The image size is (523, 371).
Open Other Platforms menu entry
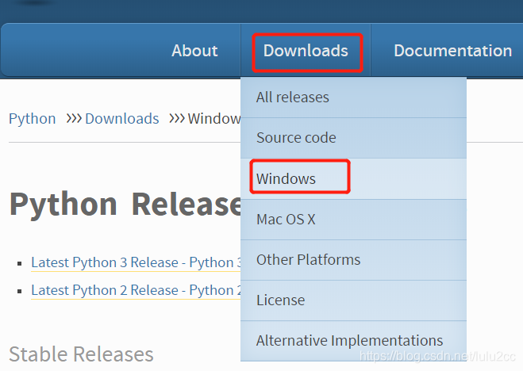tap(353, 260)
